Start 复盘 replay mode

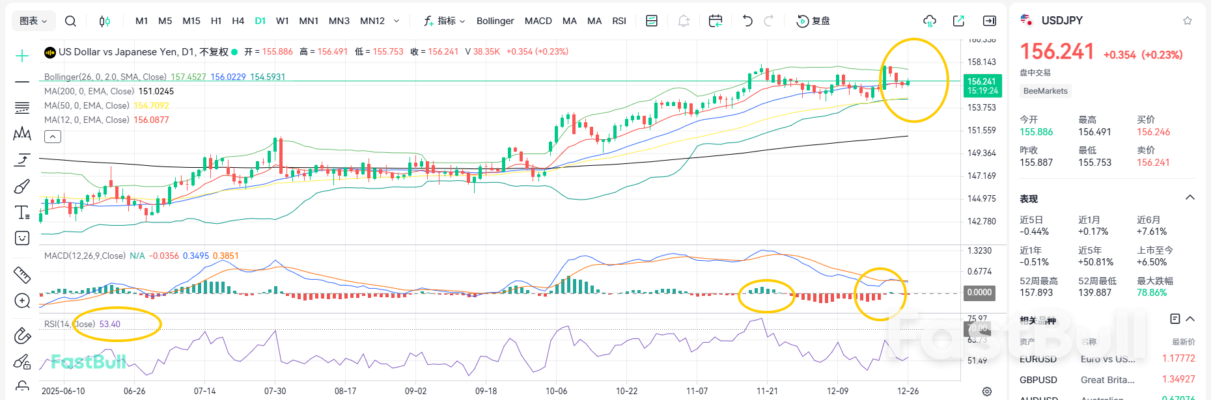click(813, 21)
